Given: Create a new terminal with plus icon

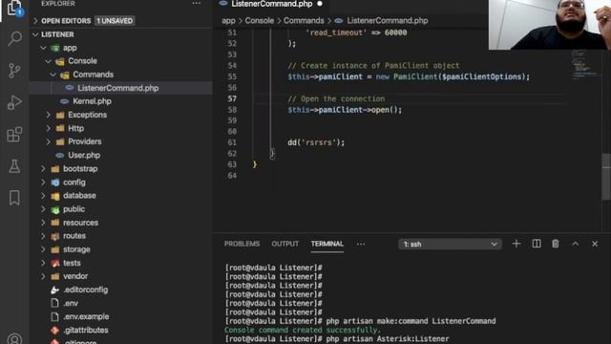Looking at the screenshot, I should (x=516, y=244).
